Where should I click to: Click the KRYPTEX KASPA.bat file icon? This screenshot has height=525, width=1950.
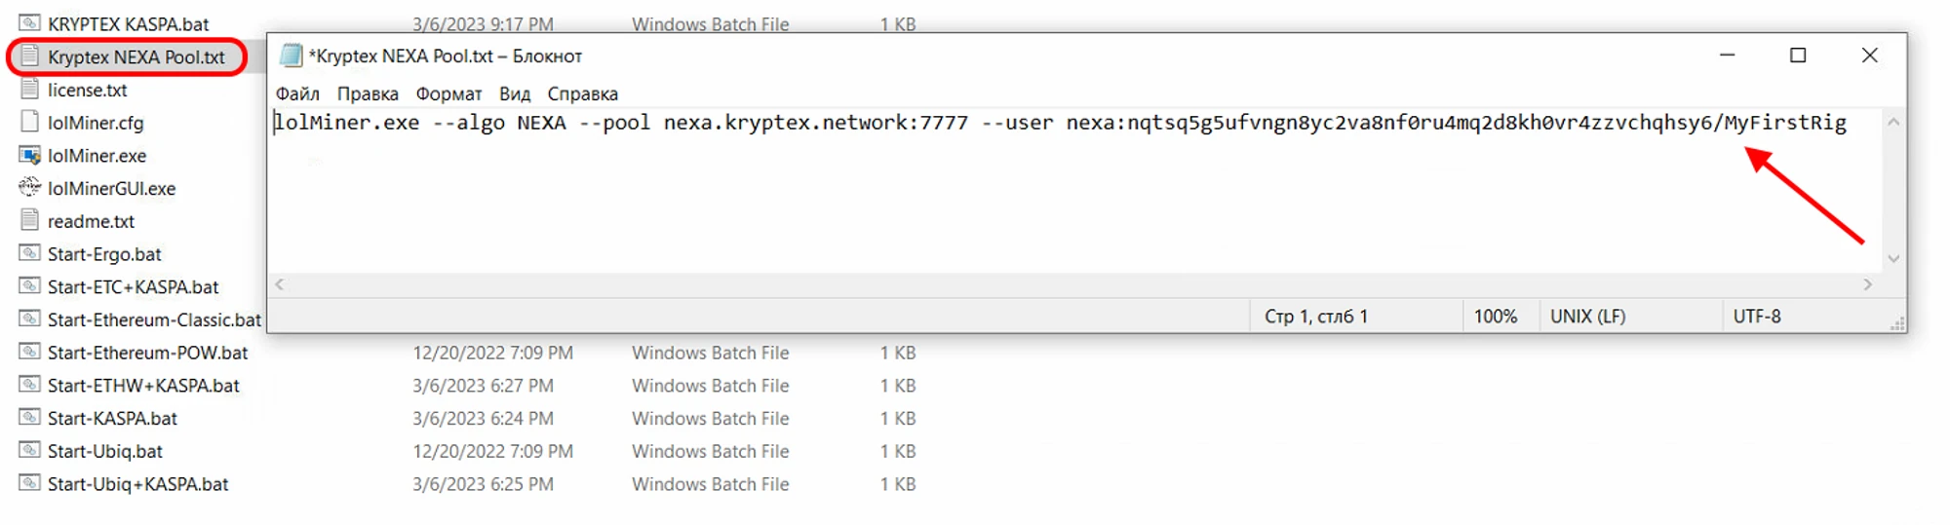pyautogui.click(x=30, y=23)
